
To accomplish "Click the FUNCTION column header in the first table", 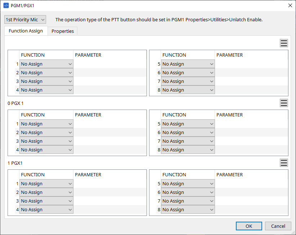I will click(33, 55).
